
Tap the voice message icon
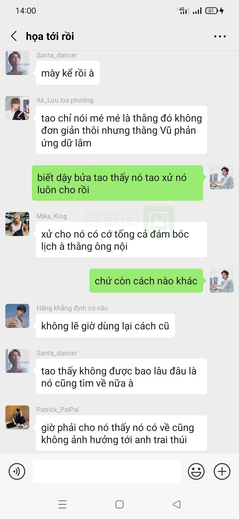click(x=17, y=471)
